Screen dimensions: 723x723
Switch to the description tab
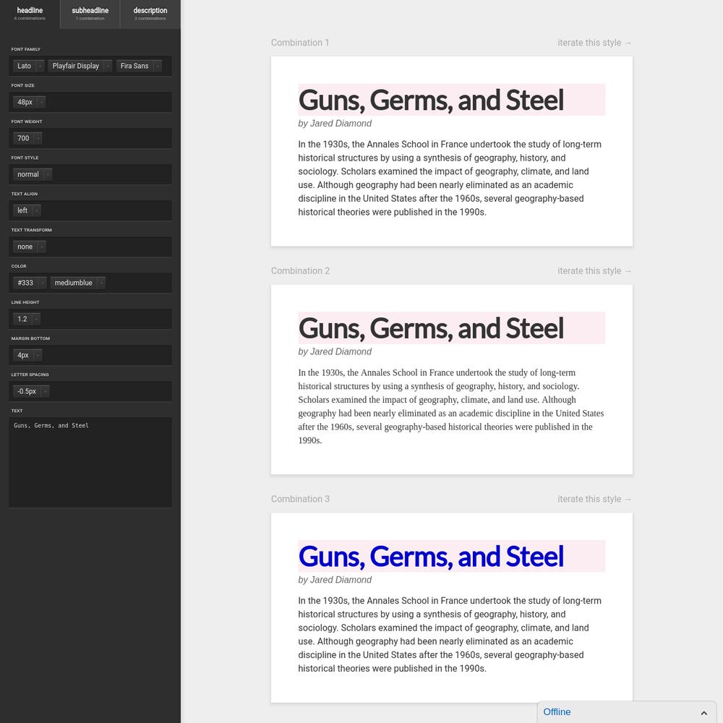coord(150,14)
